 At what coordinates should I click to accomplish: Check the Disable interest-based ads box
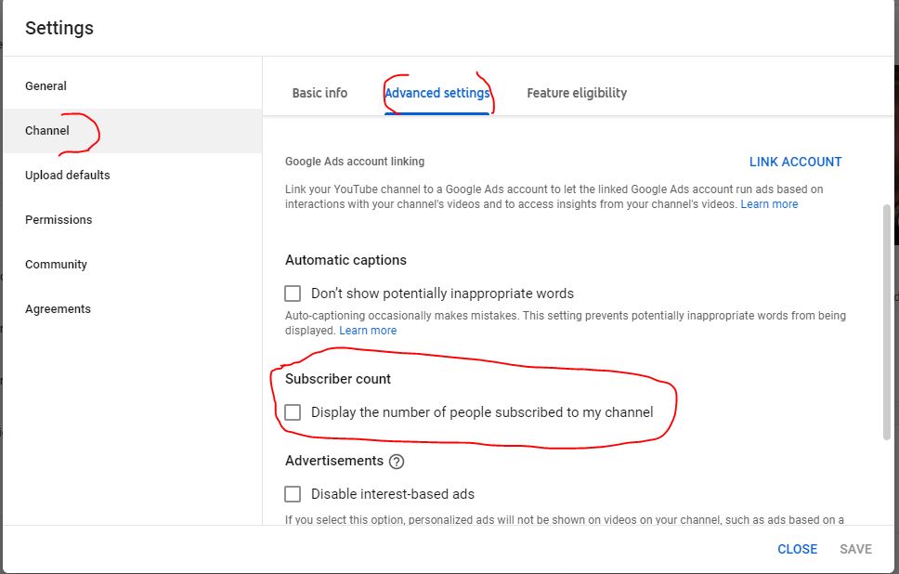coord(293,494)
